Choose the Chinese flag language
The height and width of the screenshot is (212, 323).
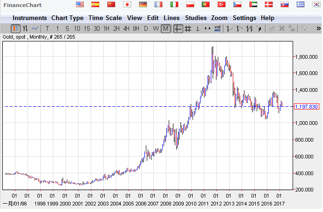tap(111, 4)
